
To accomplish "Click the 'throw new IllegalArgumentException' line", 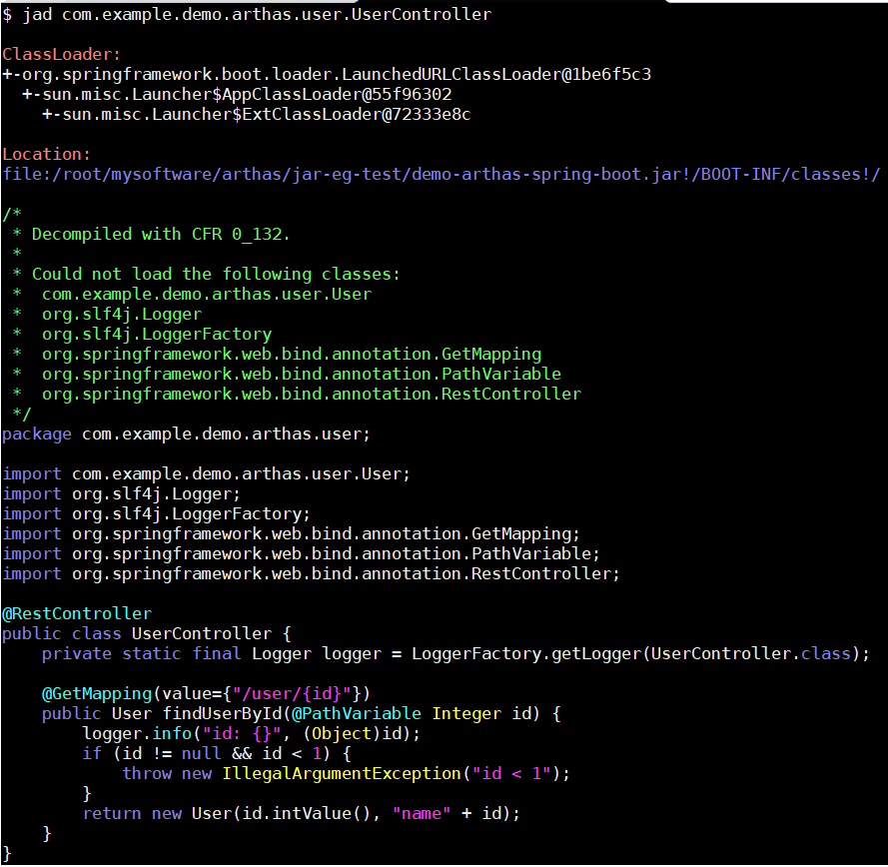I will pos(347,773).
